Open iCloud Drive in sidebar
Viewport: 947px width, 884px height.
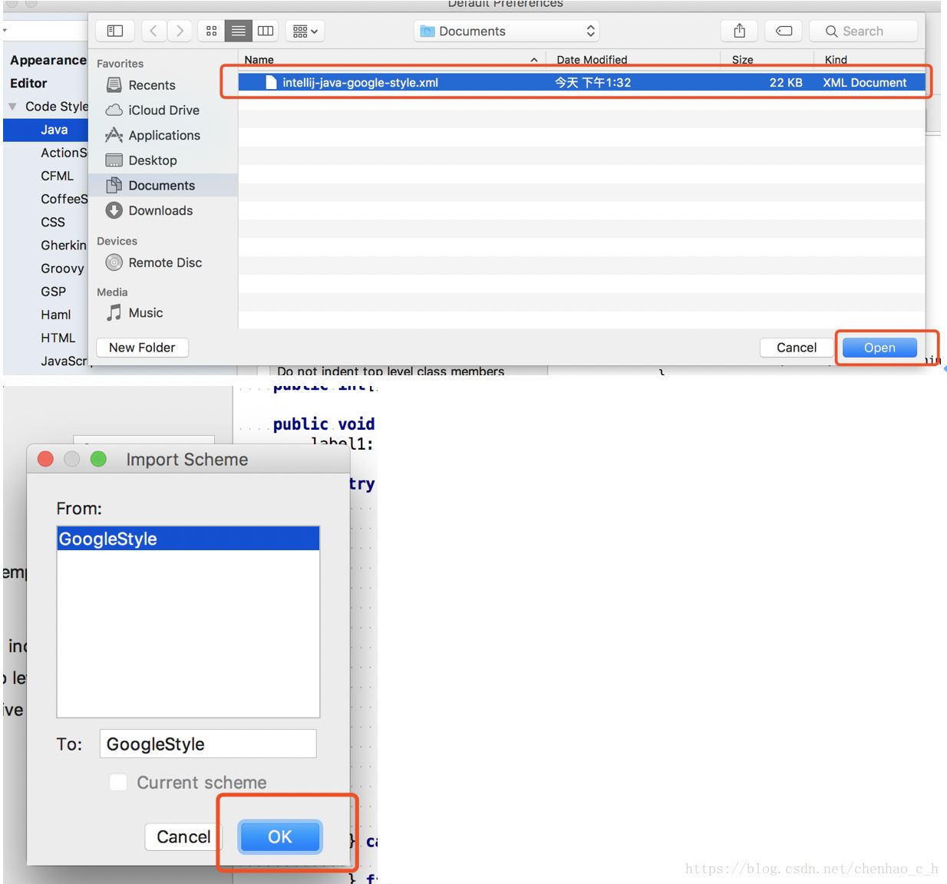click(x=163, y=110)
